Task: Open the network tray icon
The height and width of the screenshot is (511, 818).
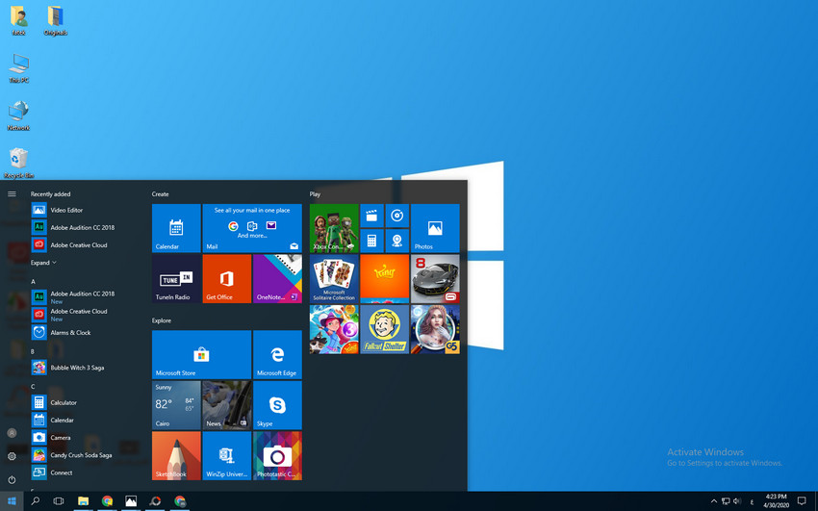Action: coord(726,501)
